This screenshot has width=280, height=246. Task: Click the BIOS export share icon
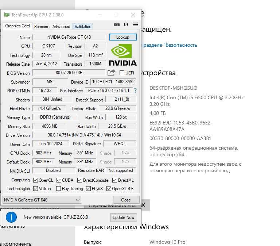click(112, 73)
